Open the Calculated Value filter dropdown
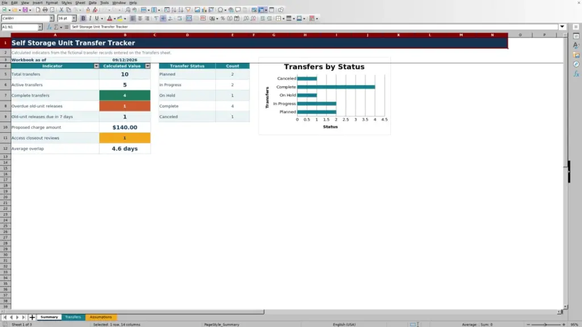The width and height of the screenshot is (582, 327). pos(147,66)
